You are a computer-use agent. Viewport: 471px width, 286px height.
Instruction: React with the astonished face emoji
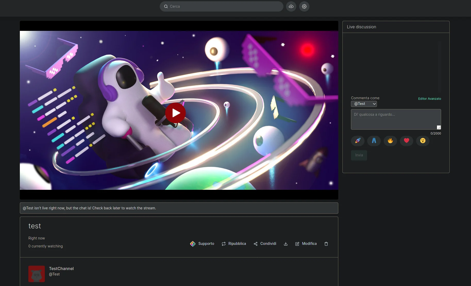tap(423, 141)
